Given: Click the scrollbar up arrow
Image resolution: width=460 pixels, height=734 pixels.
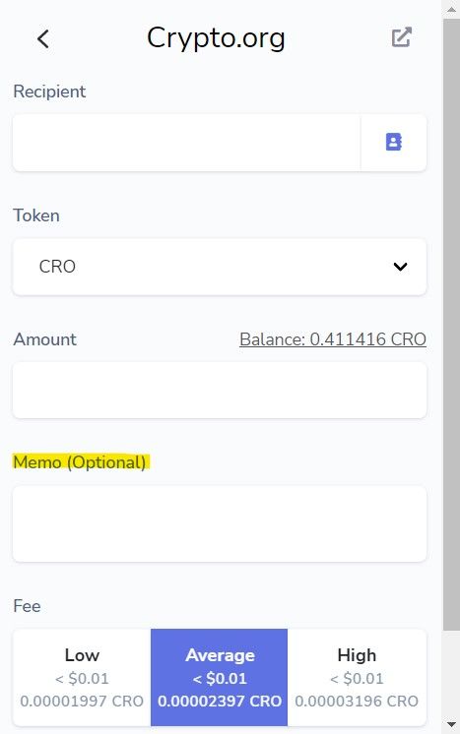Looking at the screenshot, I should point(451,9).
